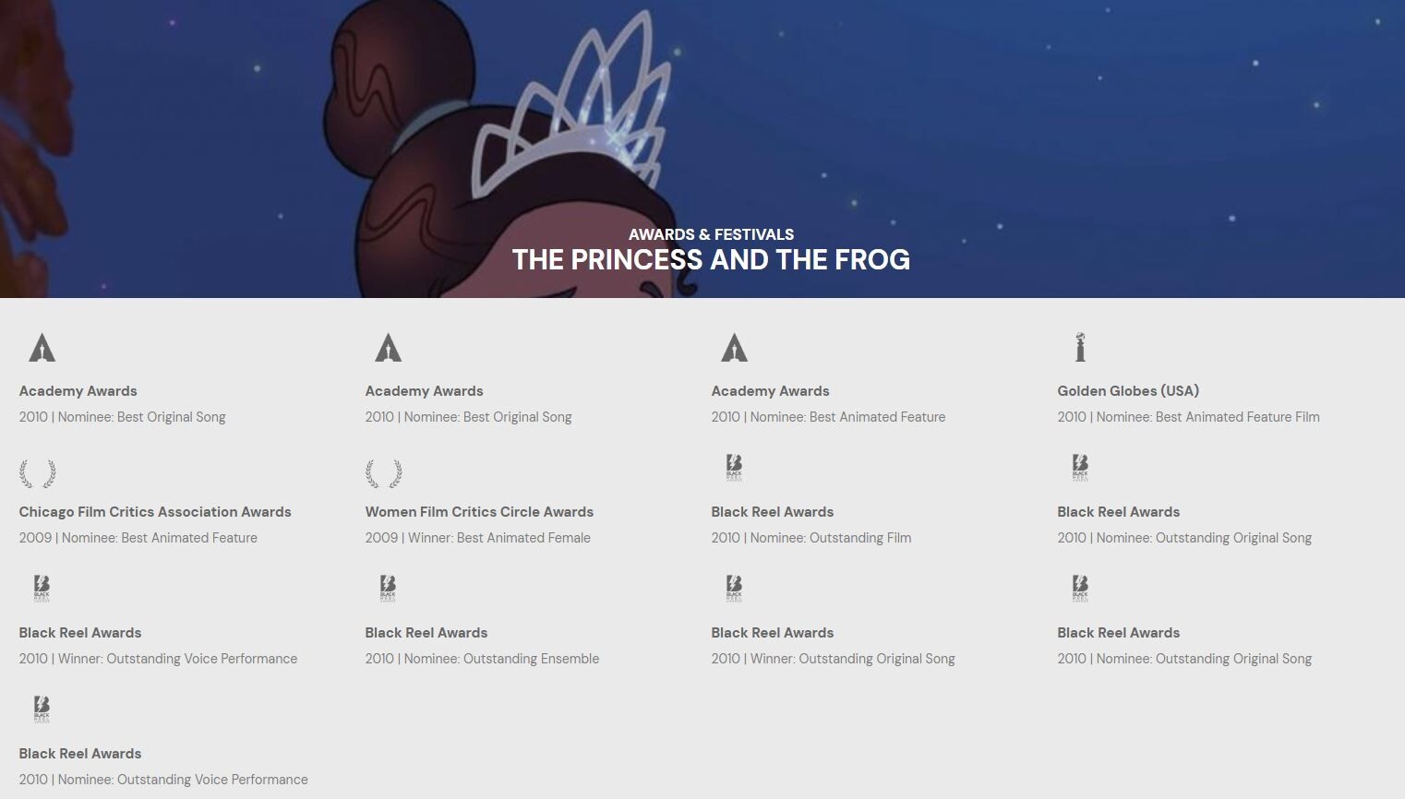This screenshot has width=1405, height=799.
Task: Select 2010 Nominee: Outstanding Ensemble text
Action: pos(482,659)
